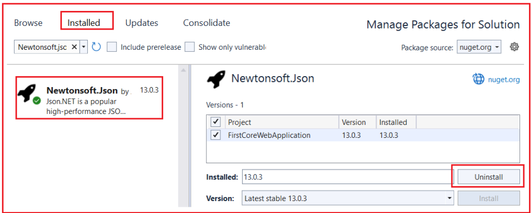Click the large rocket icon in details pane

tap(216, 80)
